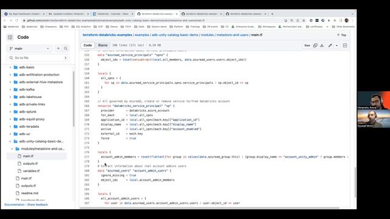Open metastore-and-users breadcrumb link
This screenshot has width=390, height=219.
click(232, 35)
